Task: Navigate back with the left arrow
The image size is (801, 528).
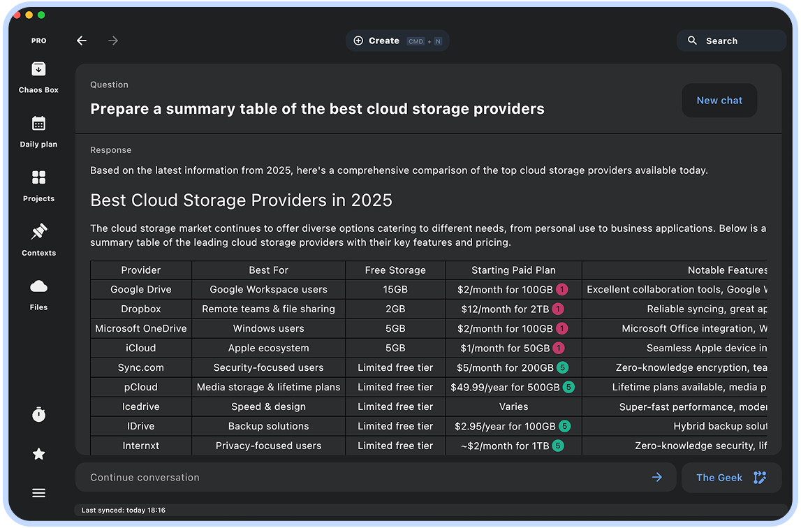Action: pyautogui.click(x=82, y=41)
